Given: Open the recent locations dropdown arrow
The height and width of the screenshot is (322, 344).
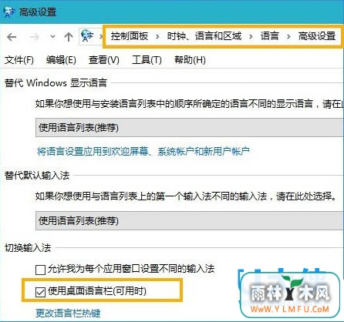Looking at the screenshot, I should coord(52,37).
